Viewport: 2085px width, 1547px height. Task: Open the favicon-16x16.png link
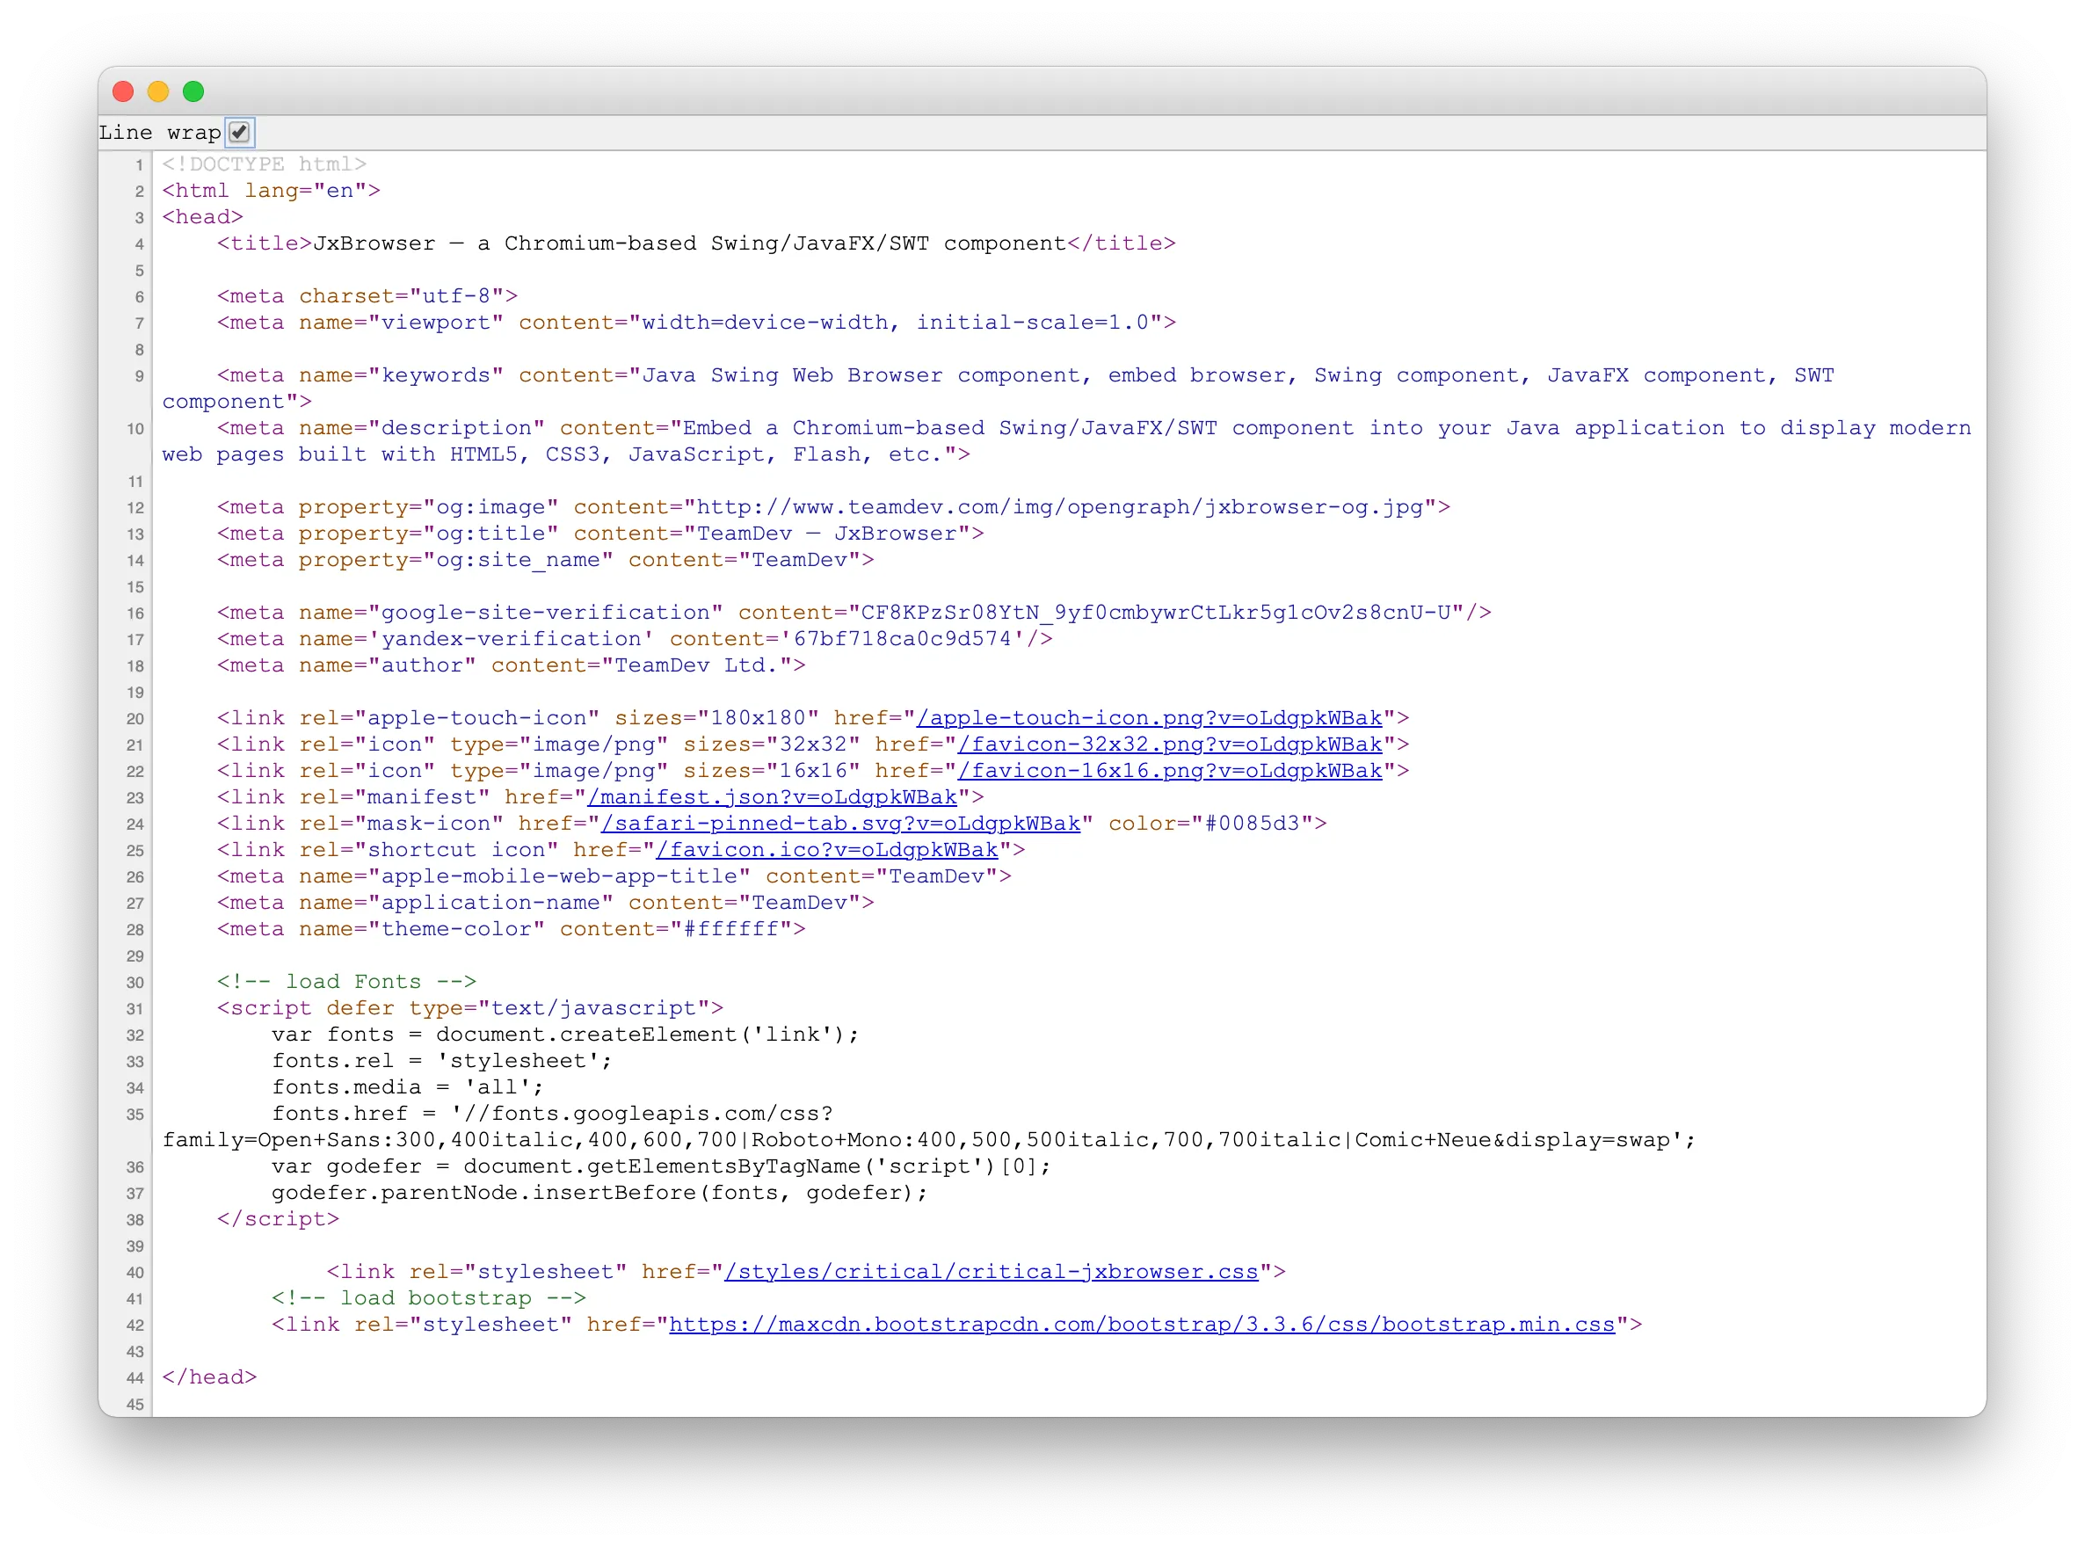[1169, 771]
